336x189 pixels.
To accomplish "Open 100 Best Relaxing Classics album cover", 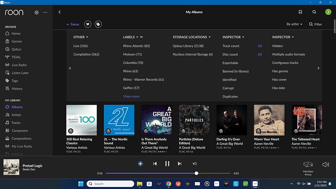I will (x=81, y=120).
